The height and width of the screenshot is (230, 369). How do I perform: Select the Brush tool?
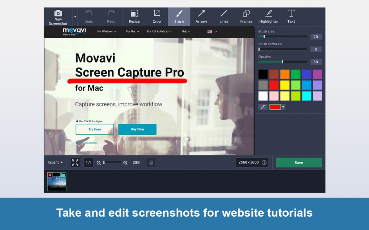(x=179, y=17)
